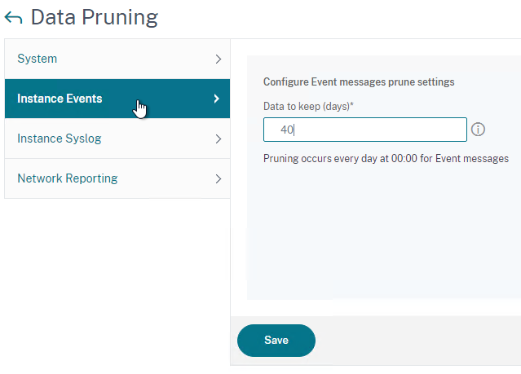Image resolution: width=521 pixels, height=374 pixels.
Task: Expand the System chevron arrow
Action: click(x=218, y=59)
